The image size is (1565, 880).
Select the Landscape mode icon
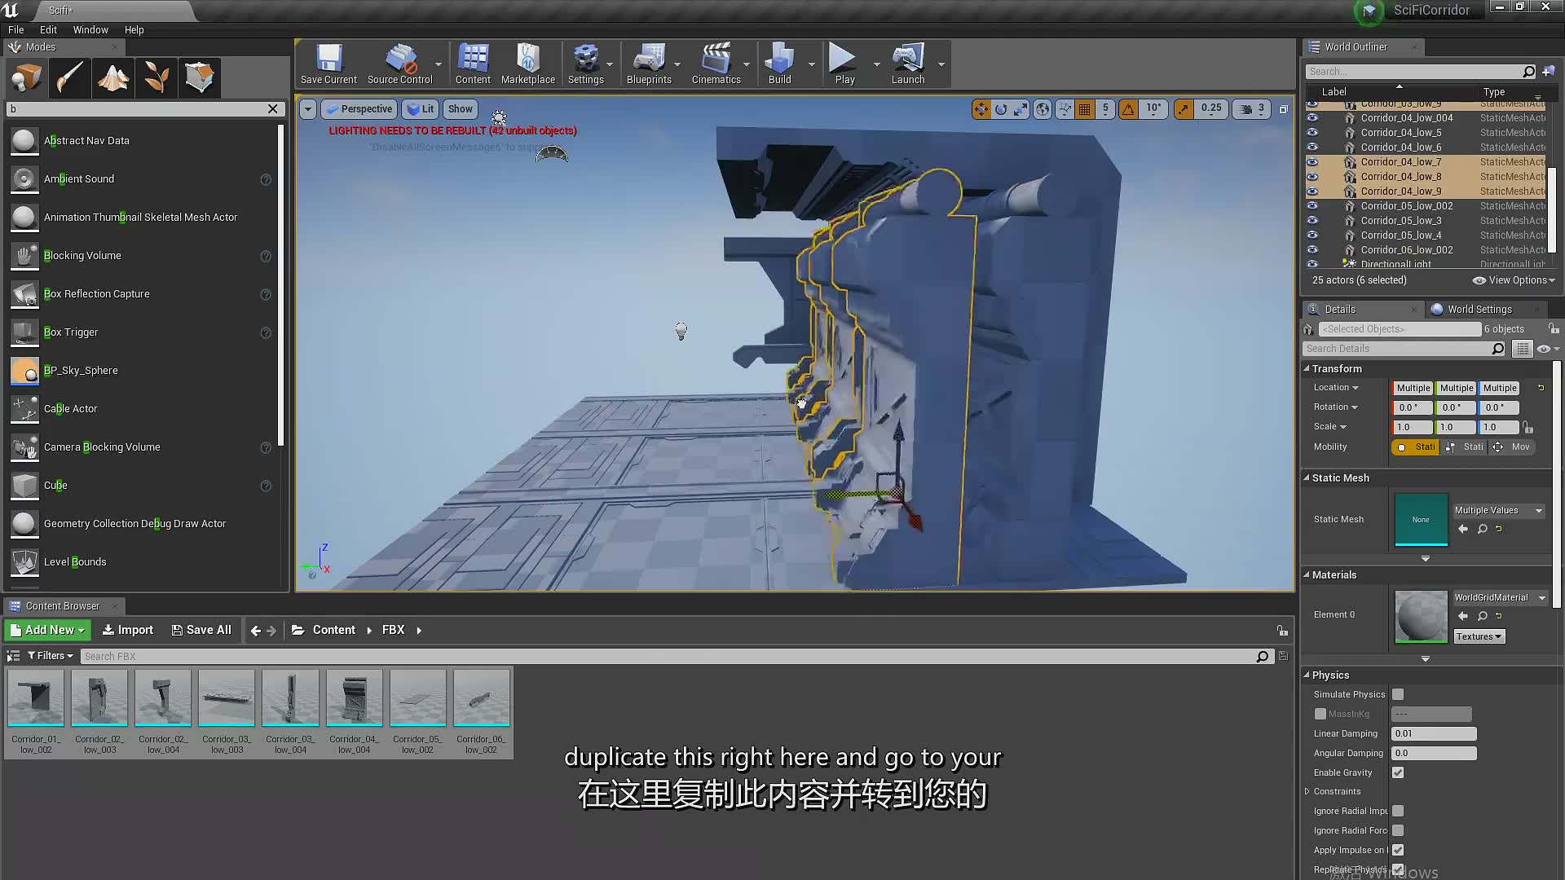[x=113, y=78]
